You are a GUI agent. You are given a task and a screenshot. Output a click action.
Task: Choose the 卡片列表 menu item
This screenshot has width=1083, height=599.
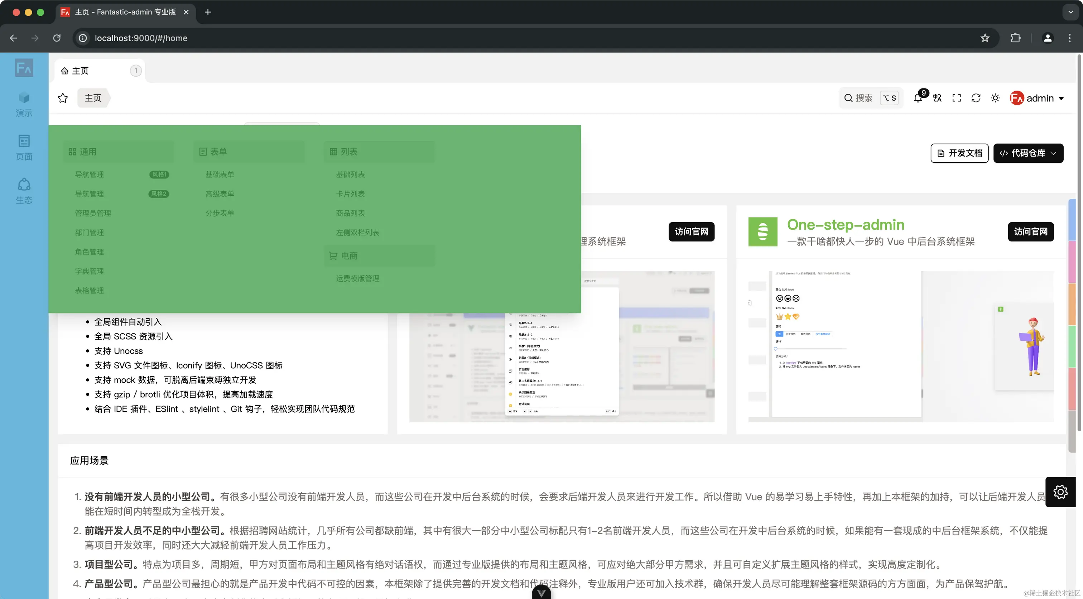(350, 194)
